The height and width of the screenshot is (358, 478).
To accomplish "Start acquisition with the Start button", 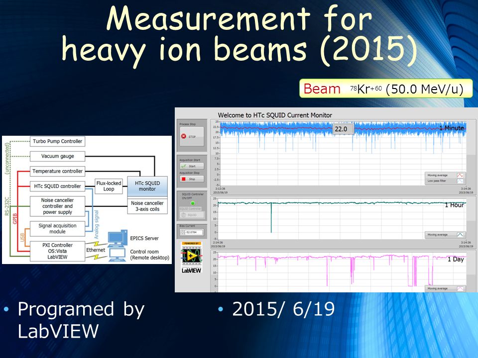I will pyautogui.click(x=191, y=166).
